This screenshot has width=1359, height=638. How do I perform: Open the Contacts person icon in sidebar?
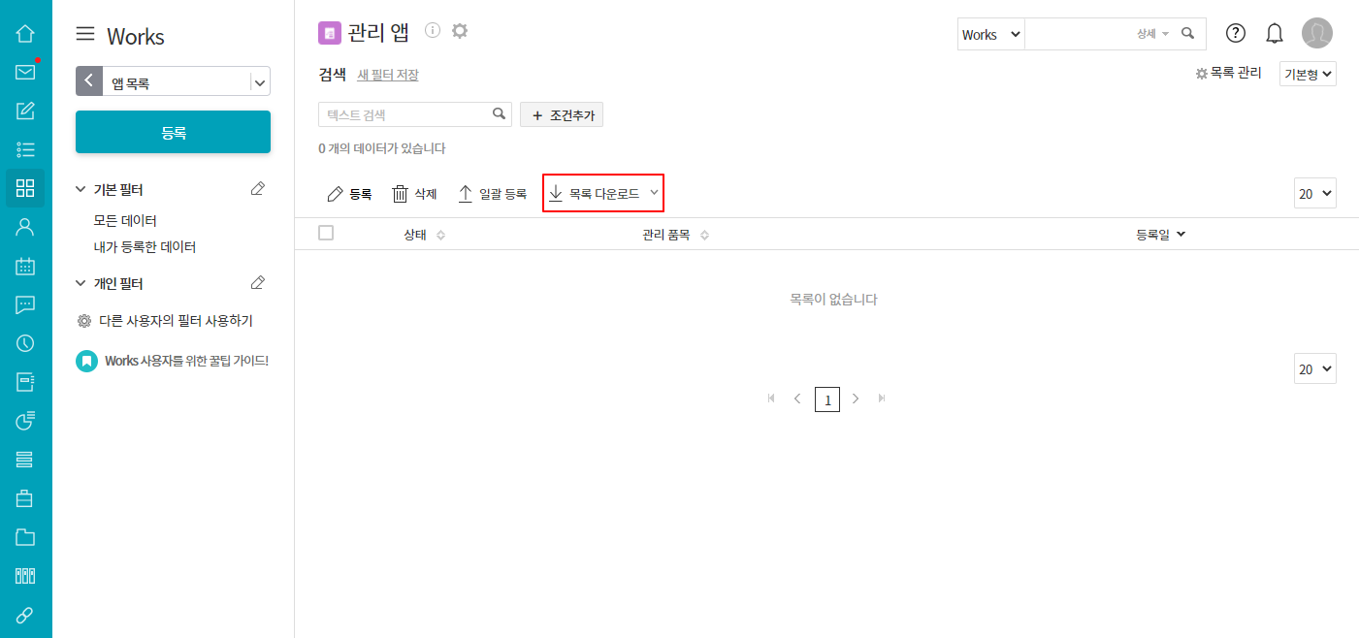25,227
